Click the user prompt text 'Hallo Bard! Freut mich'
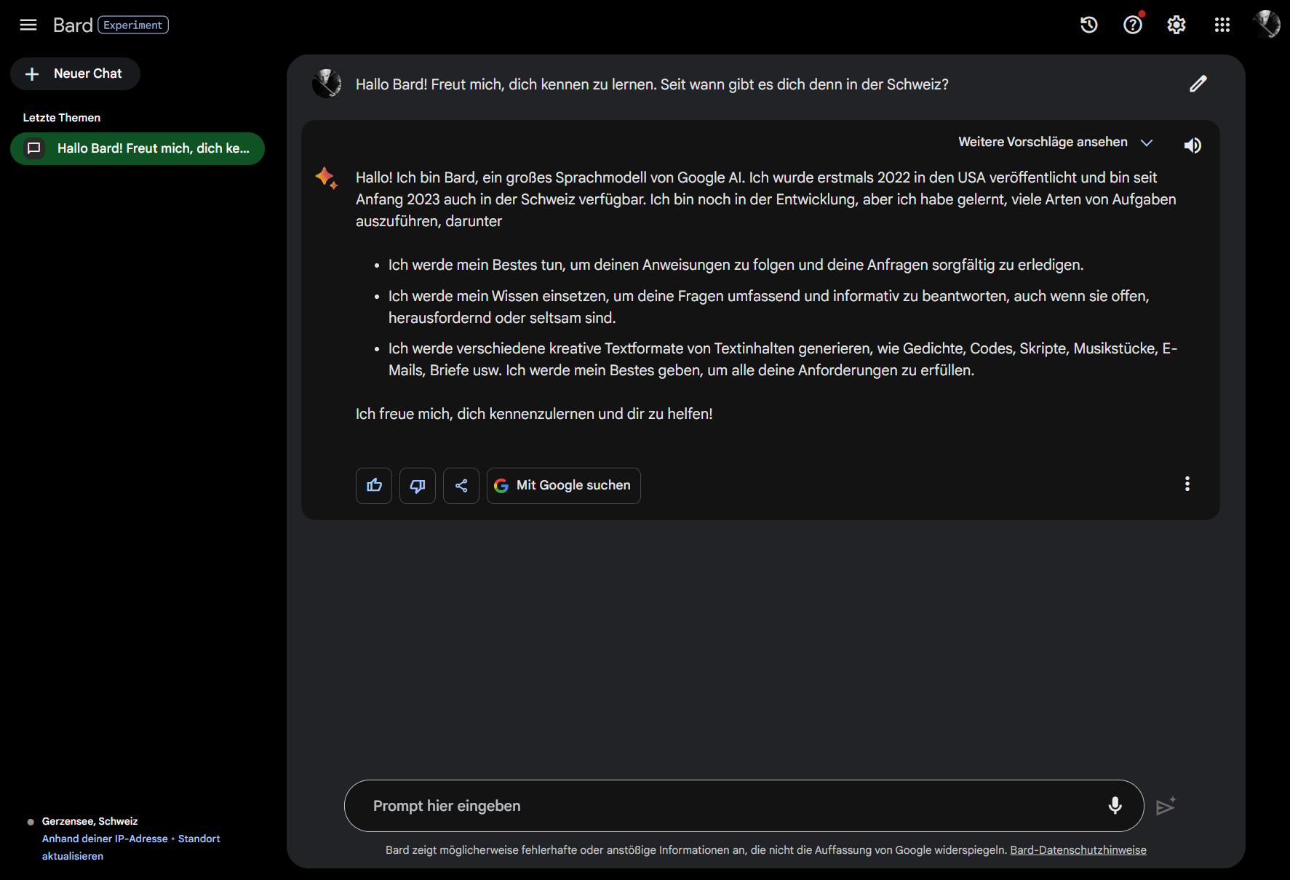Viewport: 1290px width, 880px height. coord(652,84)
